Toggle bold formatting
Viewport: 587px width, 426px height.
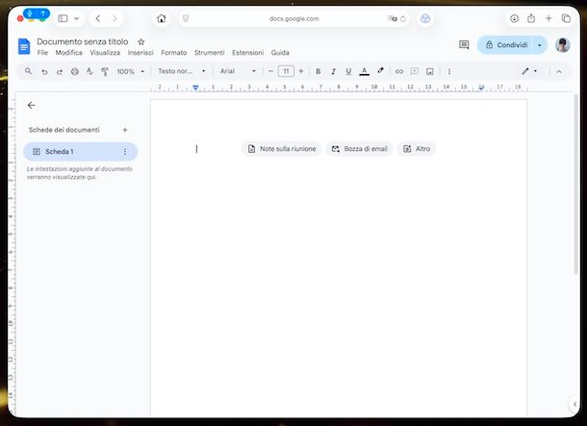pos(319,71)
